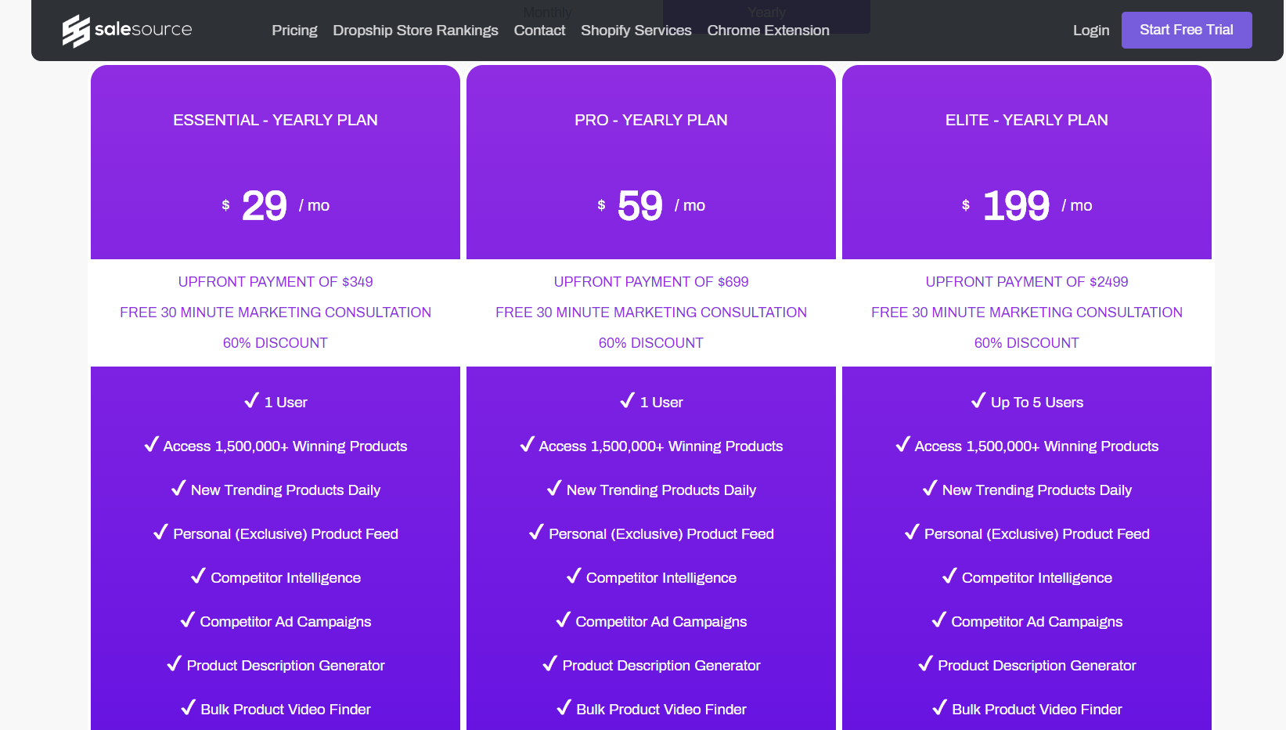Go to Dropship Store Rankings

tap(415, 31)
